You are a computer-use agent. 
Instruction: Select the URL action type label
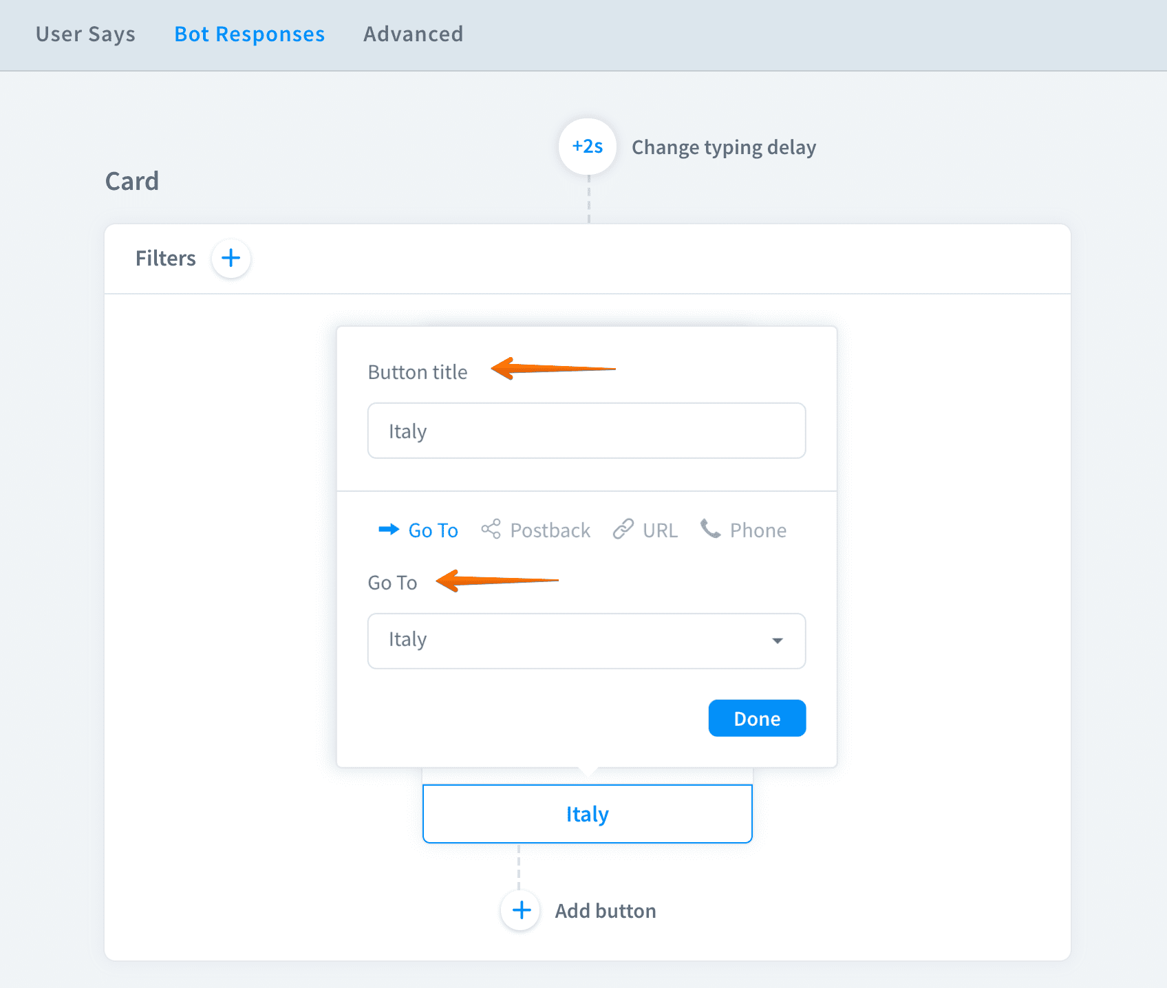pos(660,530)
